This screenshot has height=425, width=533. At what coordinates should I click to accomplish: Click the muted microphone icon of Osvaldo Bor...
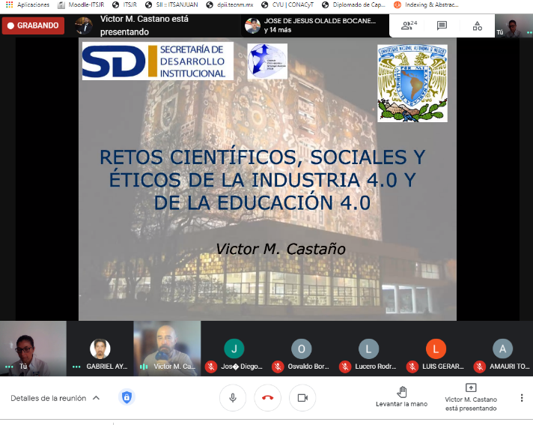pos(278,367)
